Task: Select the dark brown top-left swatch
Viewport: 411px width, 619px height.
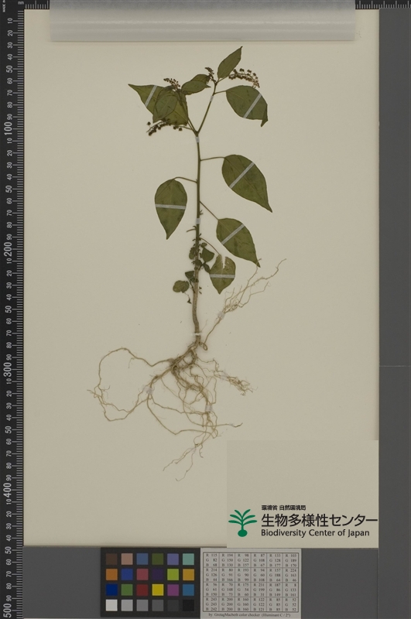Action: [111, 559]
